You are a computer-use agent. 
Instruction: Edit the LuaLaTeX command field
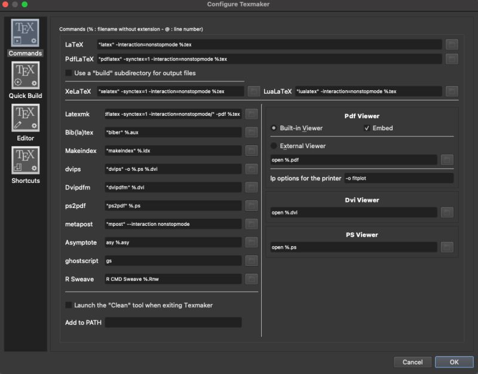coord(369,91)
